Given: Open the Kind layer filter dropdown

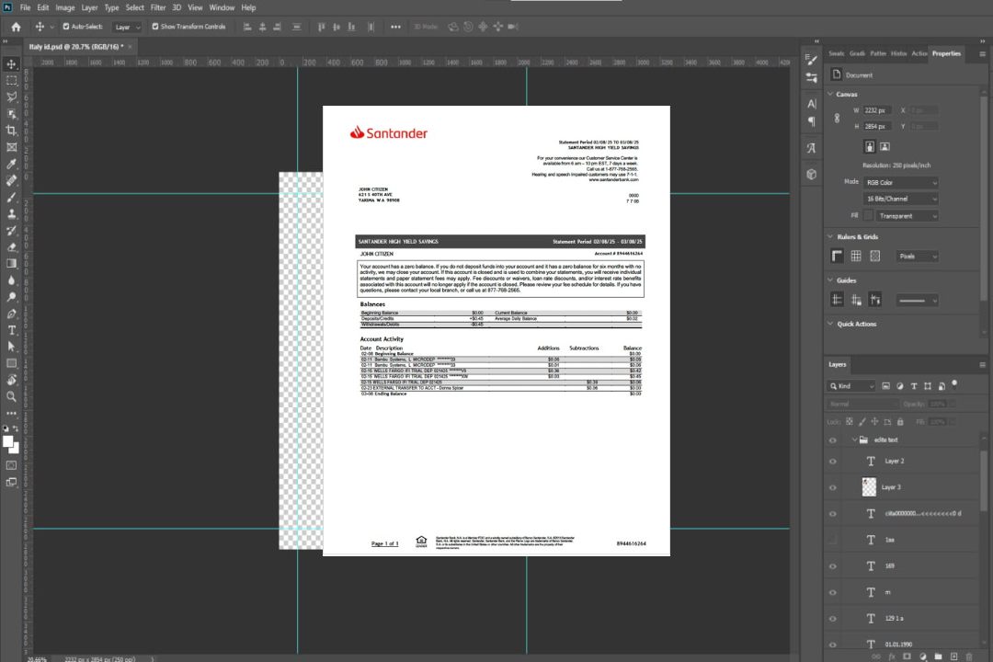Looking at the screenshot, I should click(851, 386).
